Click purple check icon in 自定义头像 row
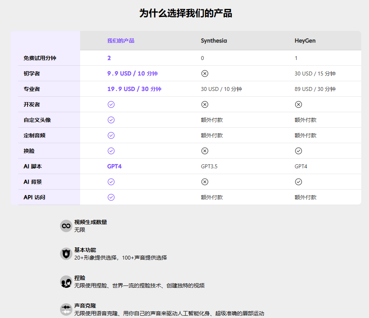The width and height of the screenshot is (369, 318). pyautogui.click(x=111, y=120)
